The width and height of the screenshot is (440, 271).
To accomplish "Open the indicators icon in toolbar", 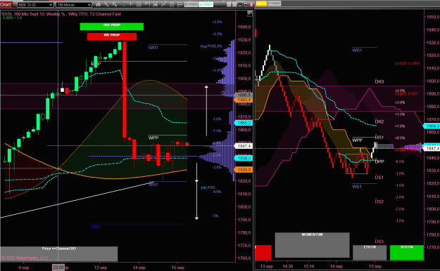I will pos(163,4).
